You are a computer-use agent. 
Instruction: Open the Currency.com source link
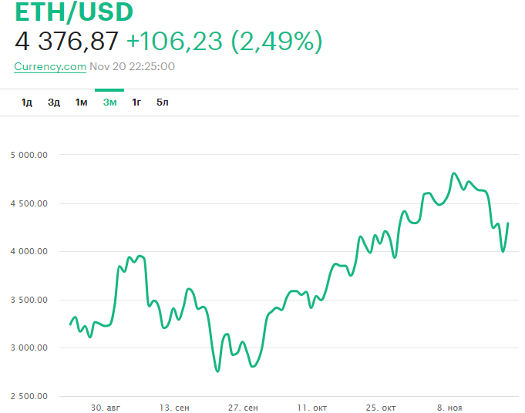pos(50,66)
